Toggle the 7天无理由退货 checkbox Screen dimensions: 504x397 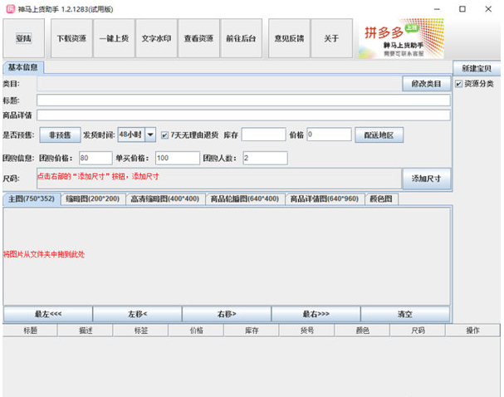165,135
